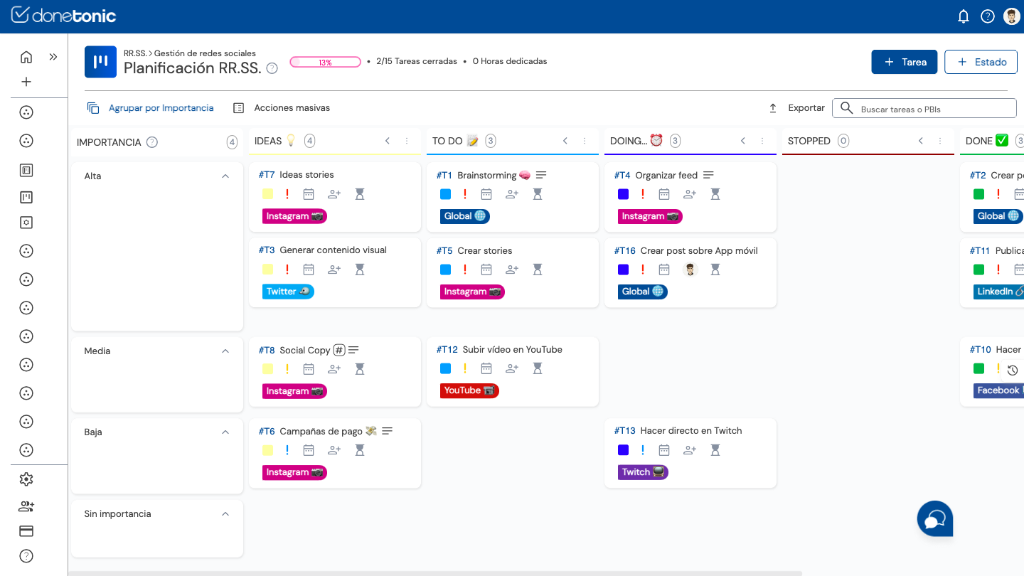Image resolution: width=1024 pixels, height=576 pixels.
Task: Click the + Estado button
Action: click(x=981, y=62)
